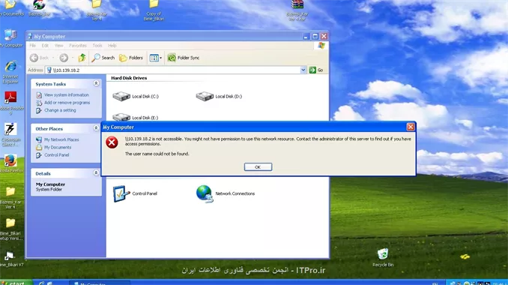Viewport: 508px width, 285px height.
Task: Open the View menu
Action: pos(58,46)
